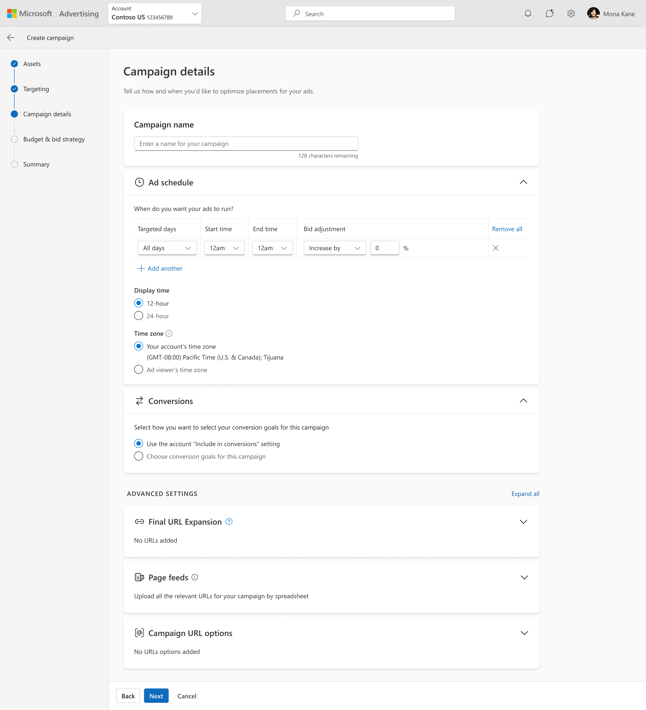Click the back arrow beside Create campaign

tap(11, 38)
